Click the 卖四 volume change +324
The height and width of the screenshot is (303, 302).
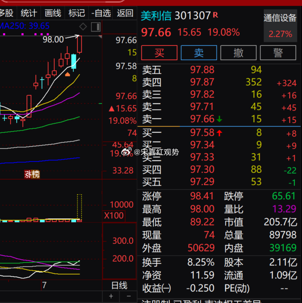coord(287,83)
